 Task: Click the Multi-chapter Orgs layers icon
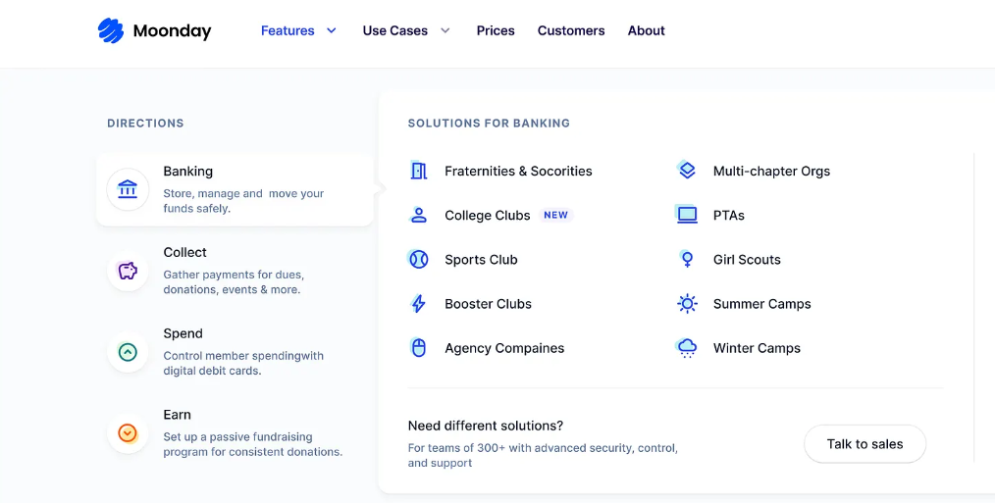688,171
